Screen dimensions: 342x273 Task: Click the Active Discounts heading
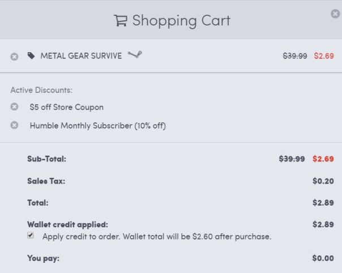click(x=41, y=90)
